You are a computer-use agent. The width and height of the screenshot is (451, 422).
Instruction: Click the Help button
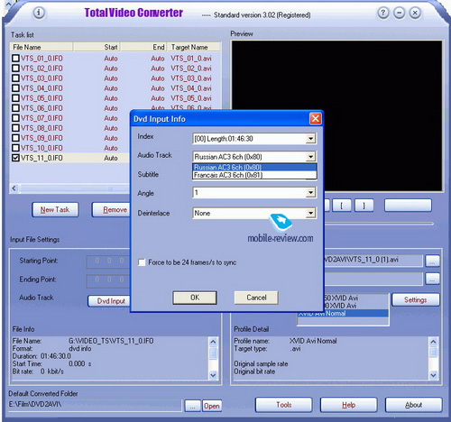(x=349, y=405)
